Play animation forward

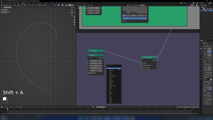[102, 107]
